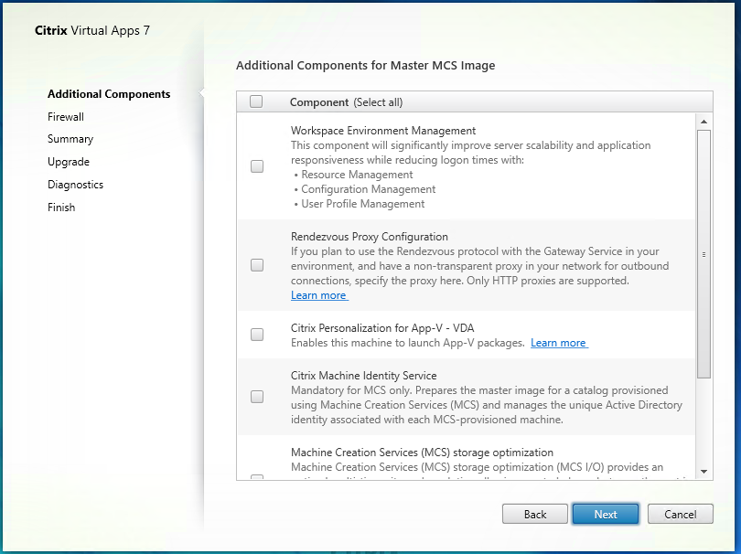Check the Select all components checkbox

tap(256, 101)
